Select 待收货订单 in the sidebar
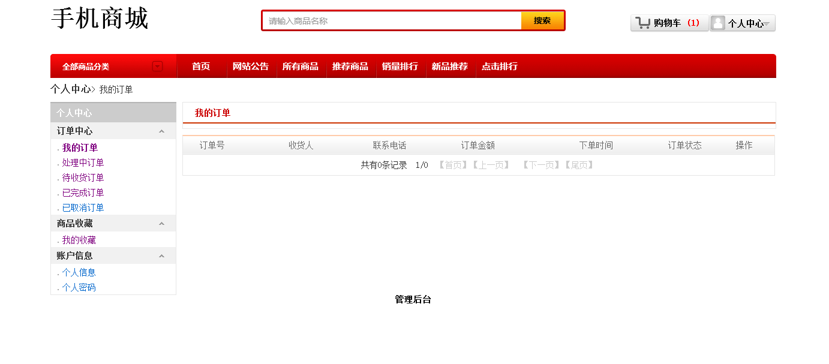 point(83,178)
